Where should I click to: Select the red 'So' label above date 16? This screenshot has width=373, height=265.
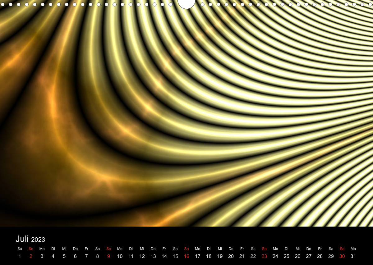coord(186,249)
